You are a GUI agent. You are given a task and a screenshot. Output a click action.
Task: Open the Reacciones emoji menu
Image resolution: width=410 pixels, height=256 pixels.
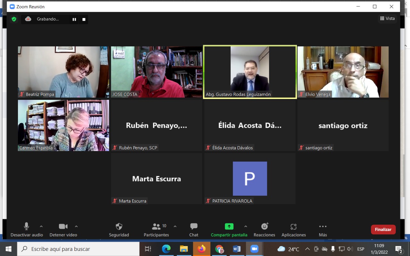(265, 227)
